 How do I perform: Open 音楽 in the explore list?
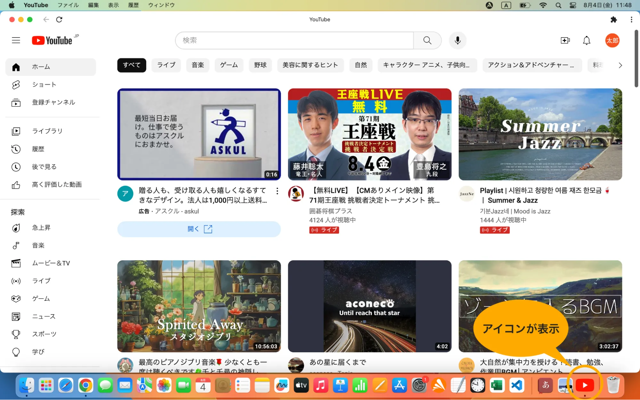point(51,245)
